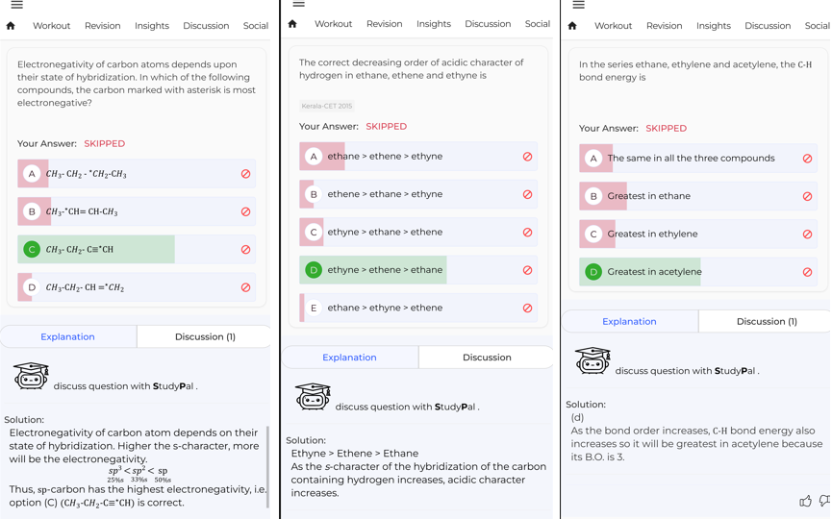Open Workout in left panel navigation
Image resolution: width=832 pixels, height=519 pixels.
point(52,25)
